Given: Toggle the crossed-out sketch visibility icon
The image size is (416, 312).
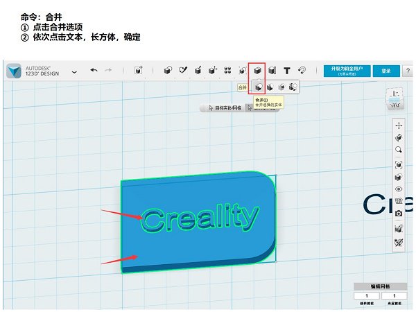Looking at the screenshot, I should click(399, 242).
